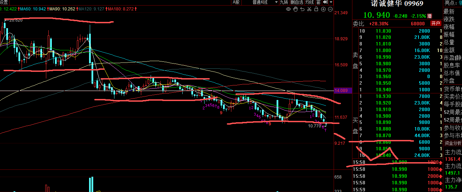Toggle the 均线 moving average button
The image size is (462, 192).
tap(310, 2)
